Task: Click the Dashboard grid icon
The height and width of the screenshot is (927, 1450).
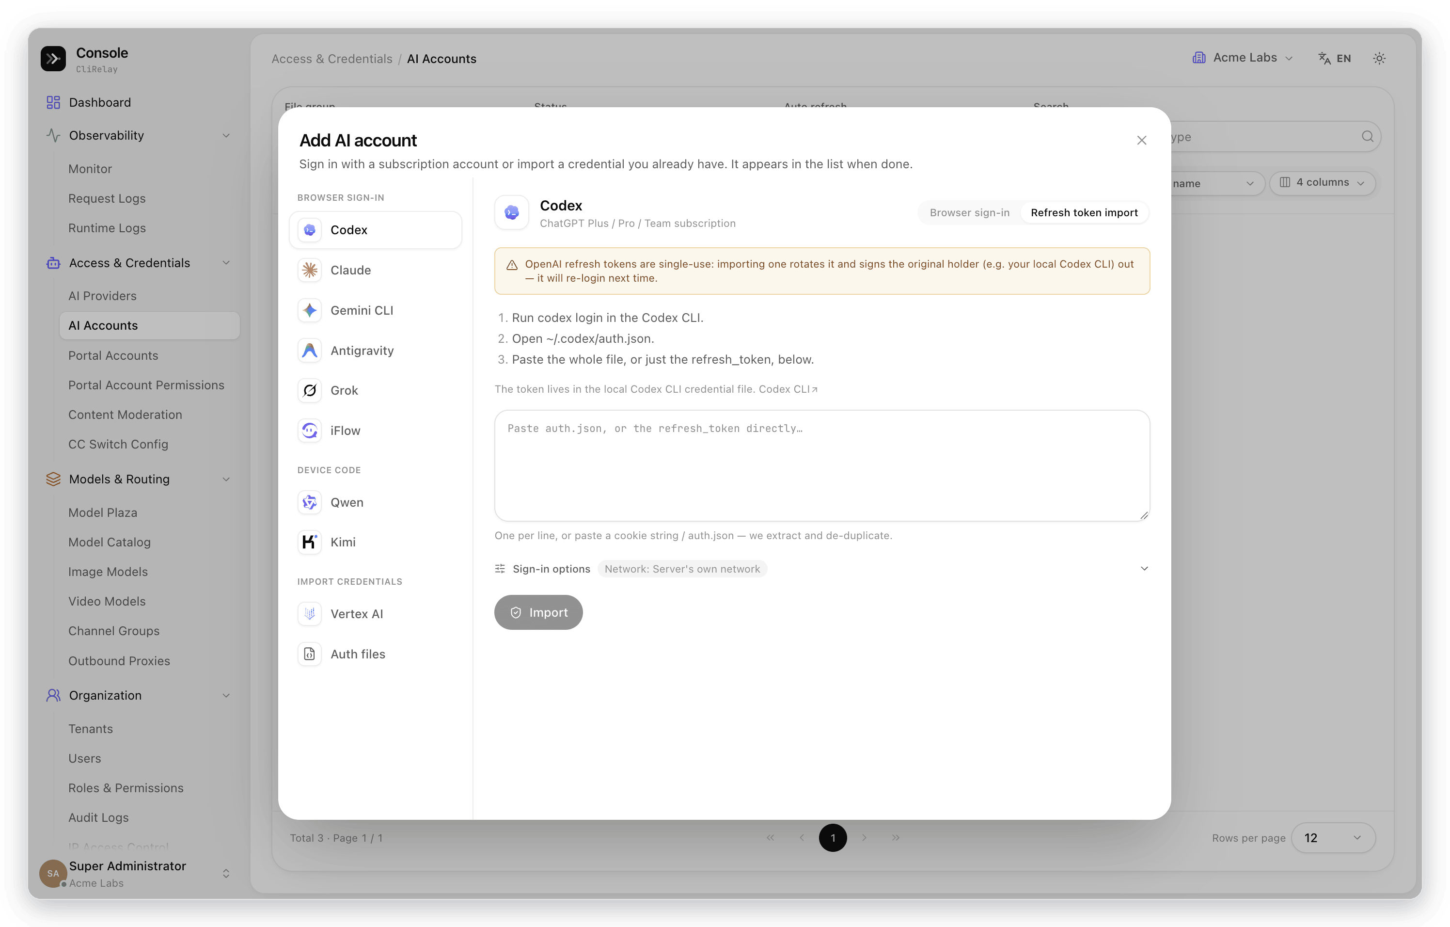Action: coord(53,102)
